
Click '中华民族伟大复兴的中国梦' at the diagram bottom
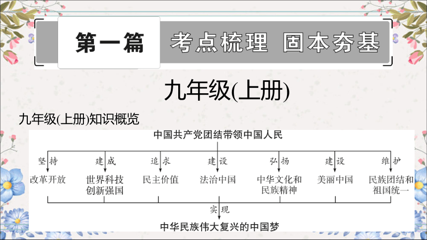pyautogui.click(x=219, y=227)
